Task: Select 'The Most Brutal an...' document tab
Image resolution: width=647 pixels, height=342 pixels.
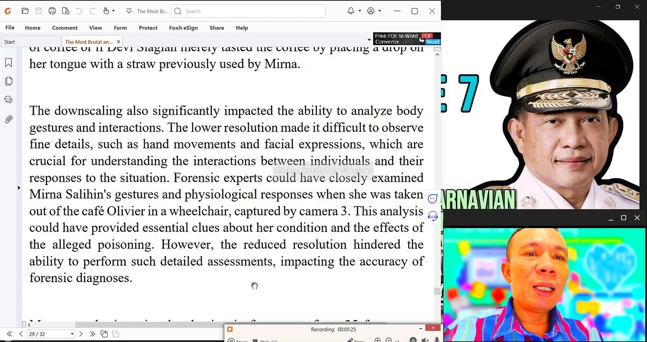Action: click(89, 42)
